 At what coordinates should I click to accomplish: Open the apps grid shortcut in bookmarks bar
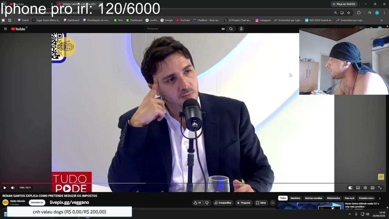[10, 20]
